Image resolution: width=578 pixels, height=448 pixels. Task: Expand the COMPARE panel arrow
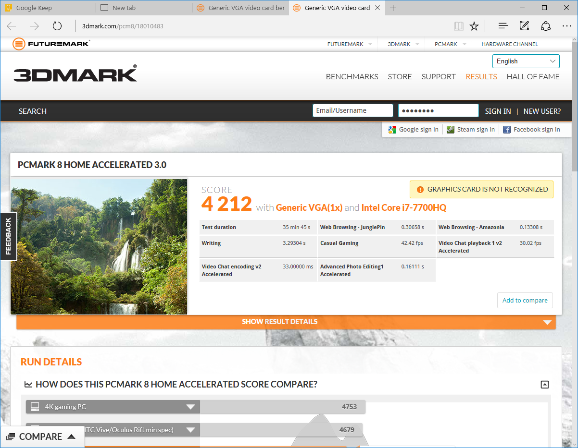71,436
